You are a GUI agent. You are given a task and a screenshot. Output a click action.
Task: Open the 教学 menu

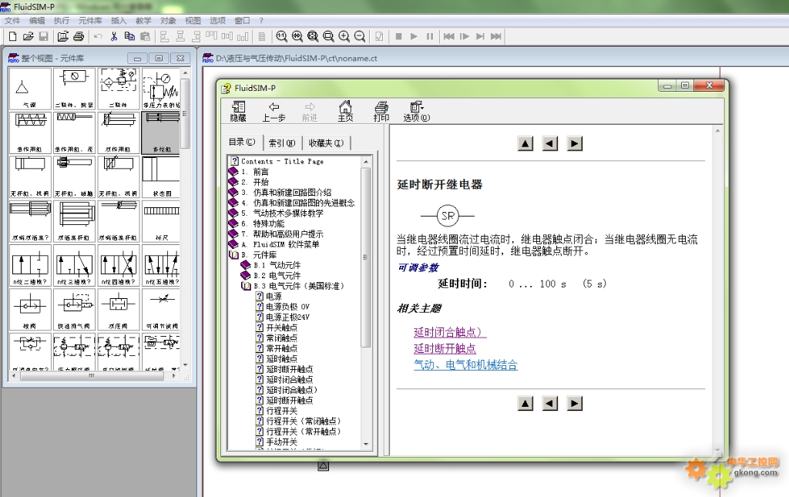143,21
